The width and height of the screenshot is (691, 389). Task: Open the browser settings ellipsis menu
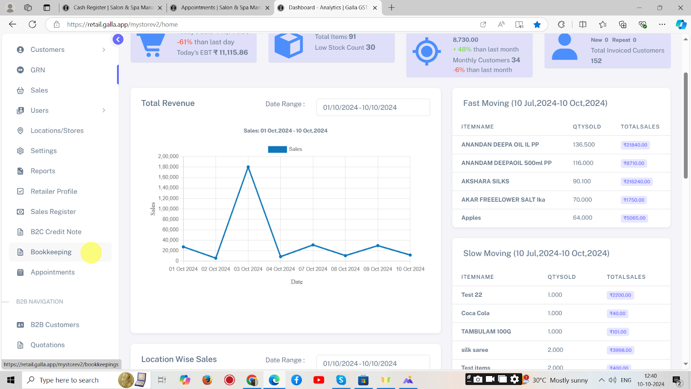tap(662, 24)
